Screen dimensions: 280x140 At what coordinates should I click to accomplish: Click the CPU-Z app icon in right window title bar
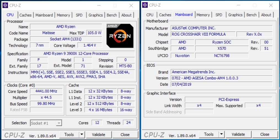click(145, 5)
